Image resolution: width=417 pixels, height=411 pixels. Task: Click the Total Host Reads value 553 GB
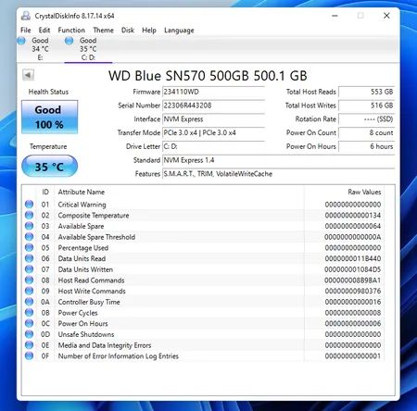pos(367,92)
